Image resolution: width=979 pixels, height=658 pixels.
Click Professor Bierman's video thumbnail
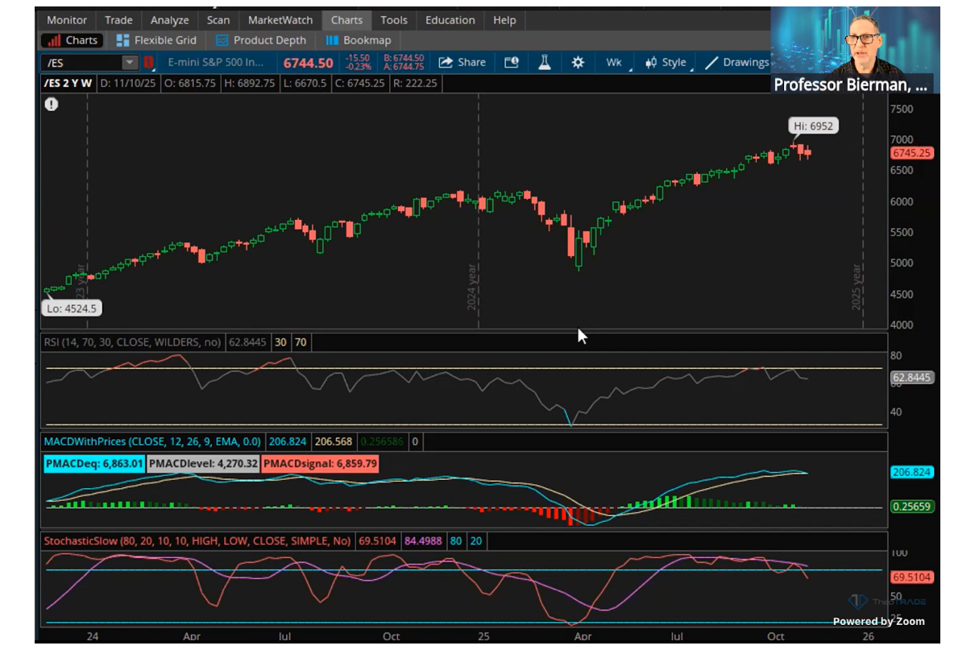tap(855, 50)
